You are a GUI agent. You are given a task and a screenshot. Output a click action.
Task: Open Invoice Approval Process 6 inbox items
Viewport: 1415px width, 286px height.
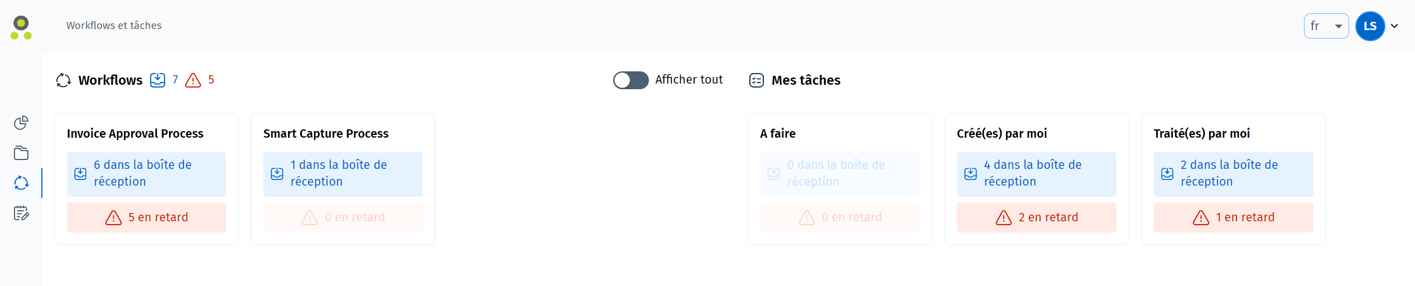coord(146,174)
